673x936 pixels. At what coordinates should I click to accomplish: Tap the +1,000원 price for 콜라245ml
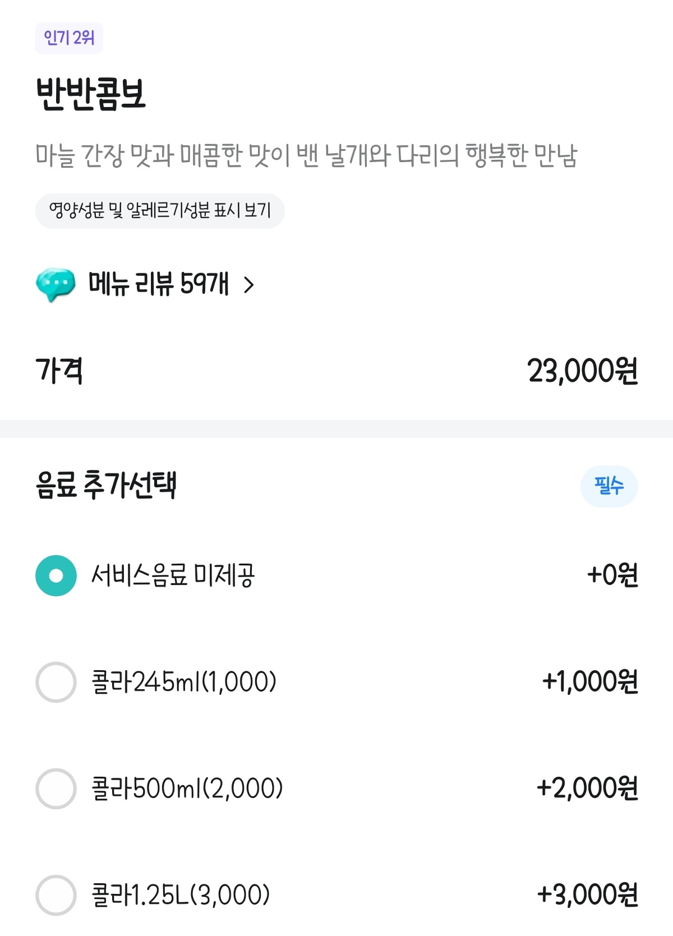[589, 682]
